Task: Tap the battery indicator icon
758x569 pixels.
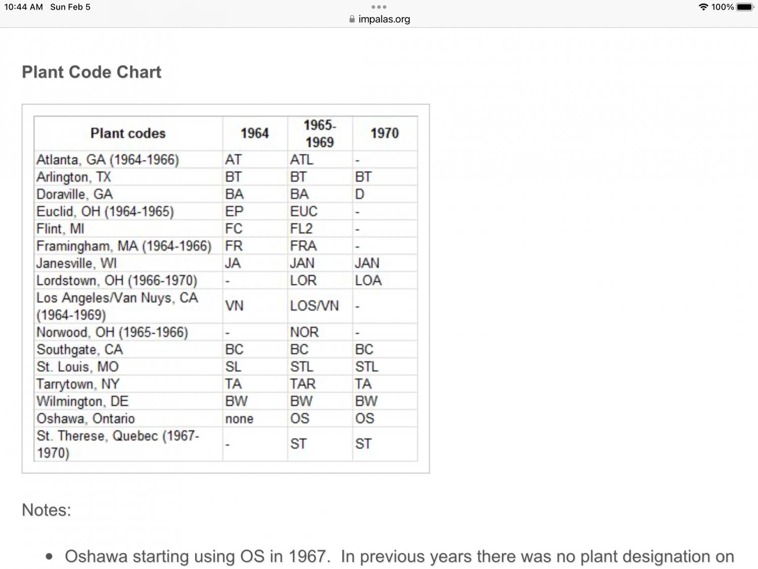Action: coord(745,7)
